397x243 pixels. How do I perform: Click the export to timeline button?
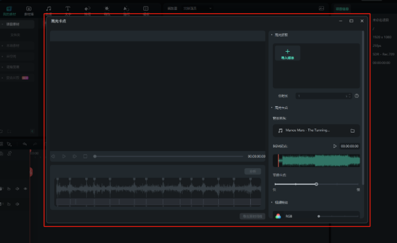tap(252, 216)
